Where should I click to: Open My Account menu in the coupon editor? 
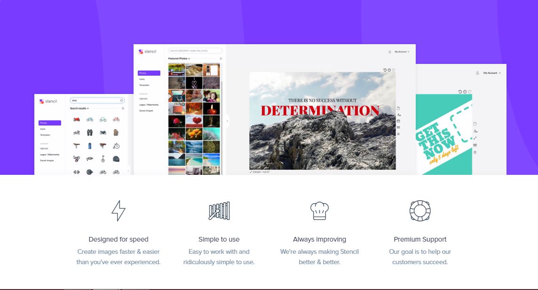tap(492, 73)
